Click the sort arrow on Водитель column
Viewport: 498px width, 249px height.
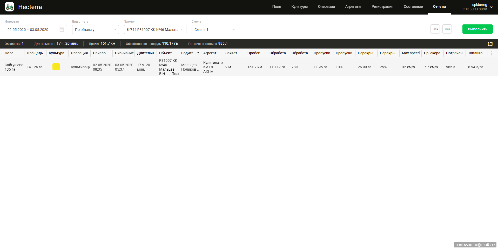[198, 53]
